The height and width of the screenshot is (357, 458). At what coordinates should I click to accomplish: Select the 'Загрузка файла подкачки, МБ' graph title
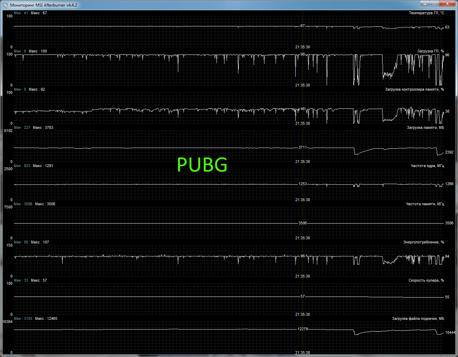[x=418, y=319]
